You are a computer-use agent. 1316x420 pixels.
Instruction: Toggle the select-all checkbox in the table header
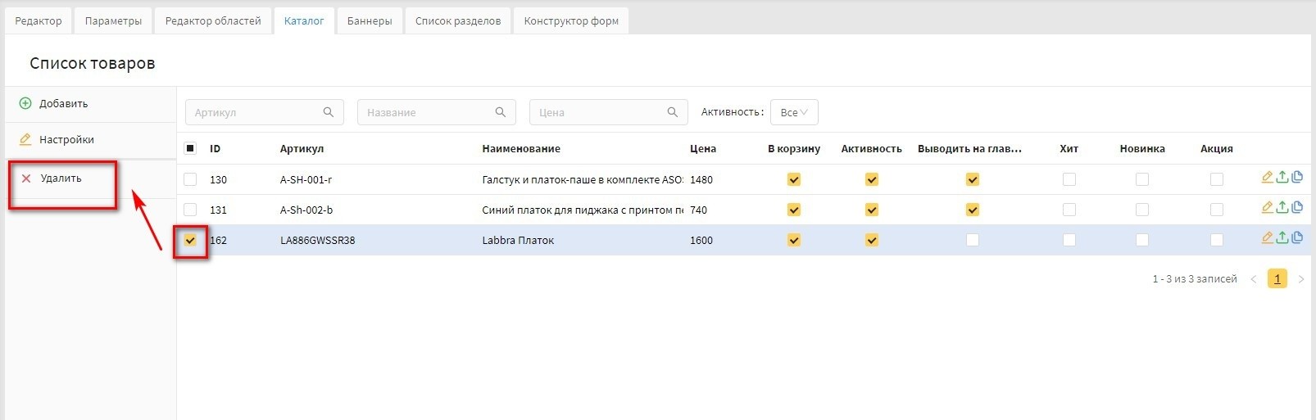click(190, 149)
